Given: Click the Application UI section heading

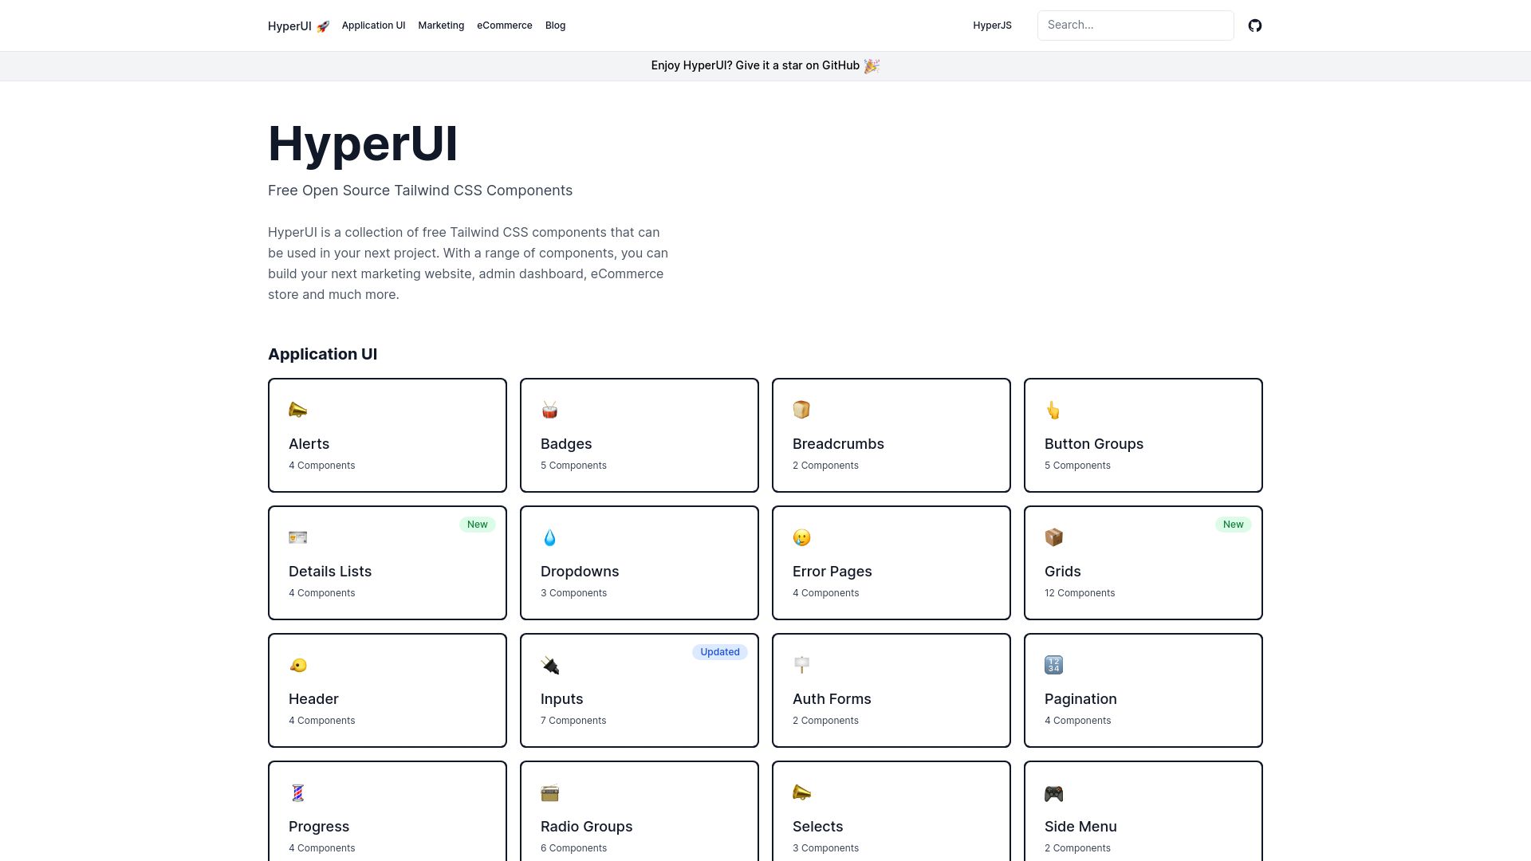Looking at the screenshot, I should point(322,354).
